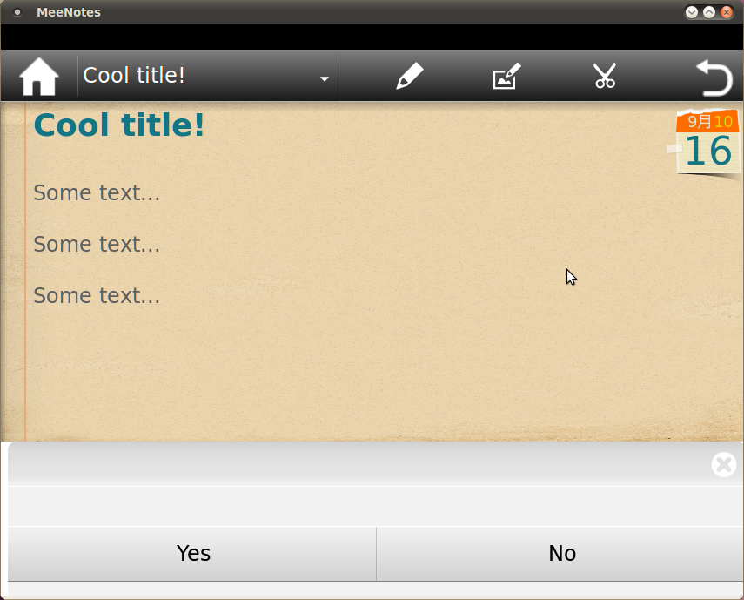
Task: Go to the Home screen icon
Action: pyautogui.click(x=39, y=77)
